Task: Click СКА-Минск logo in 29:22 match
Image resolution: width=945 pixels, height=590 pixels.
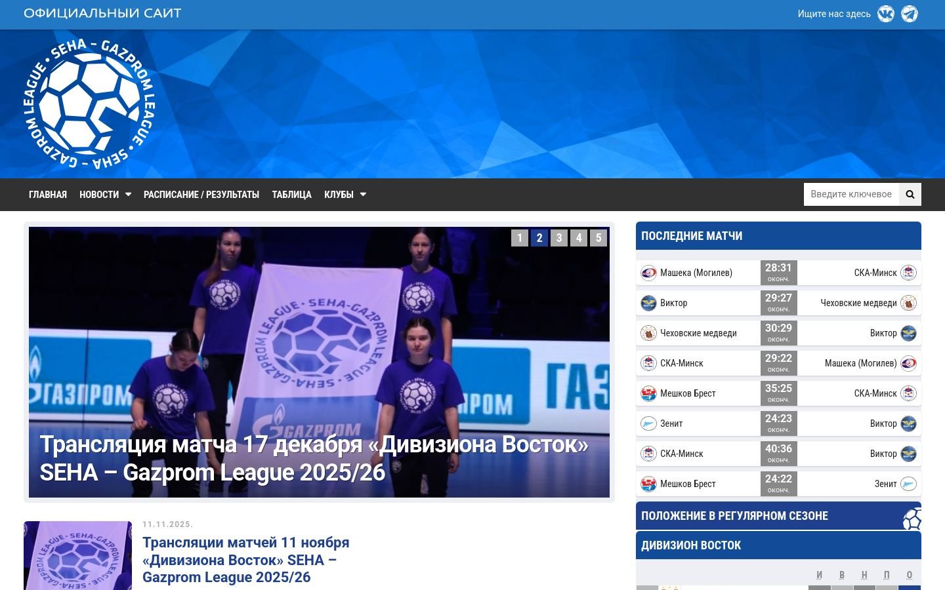Action: [x=648, y=363]
